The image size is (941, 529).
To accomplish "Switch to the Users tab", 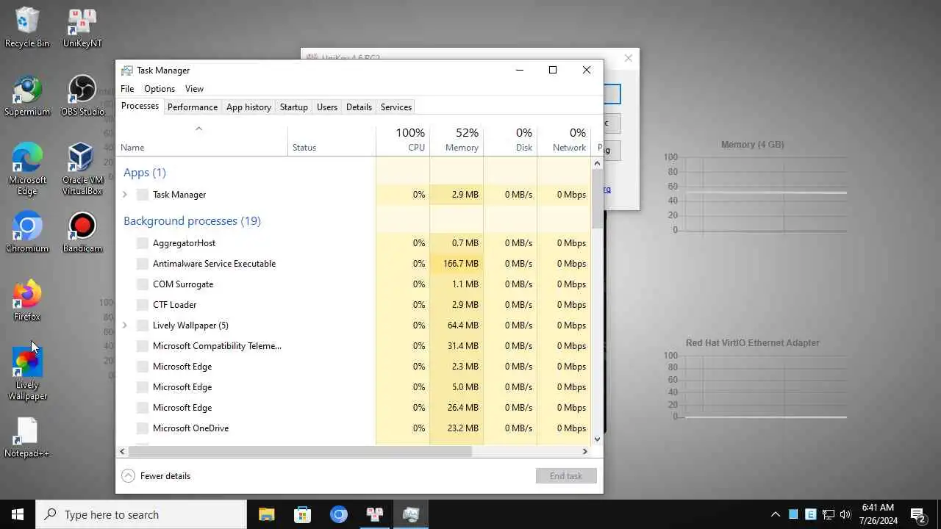I will [x=327, y=107].
